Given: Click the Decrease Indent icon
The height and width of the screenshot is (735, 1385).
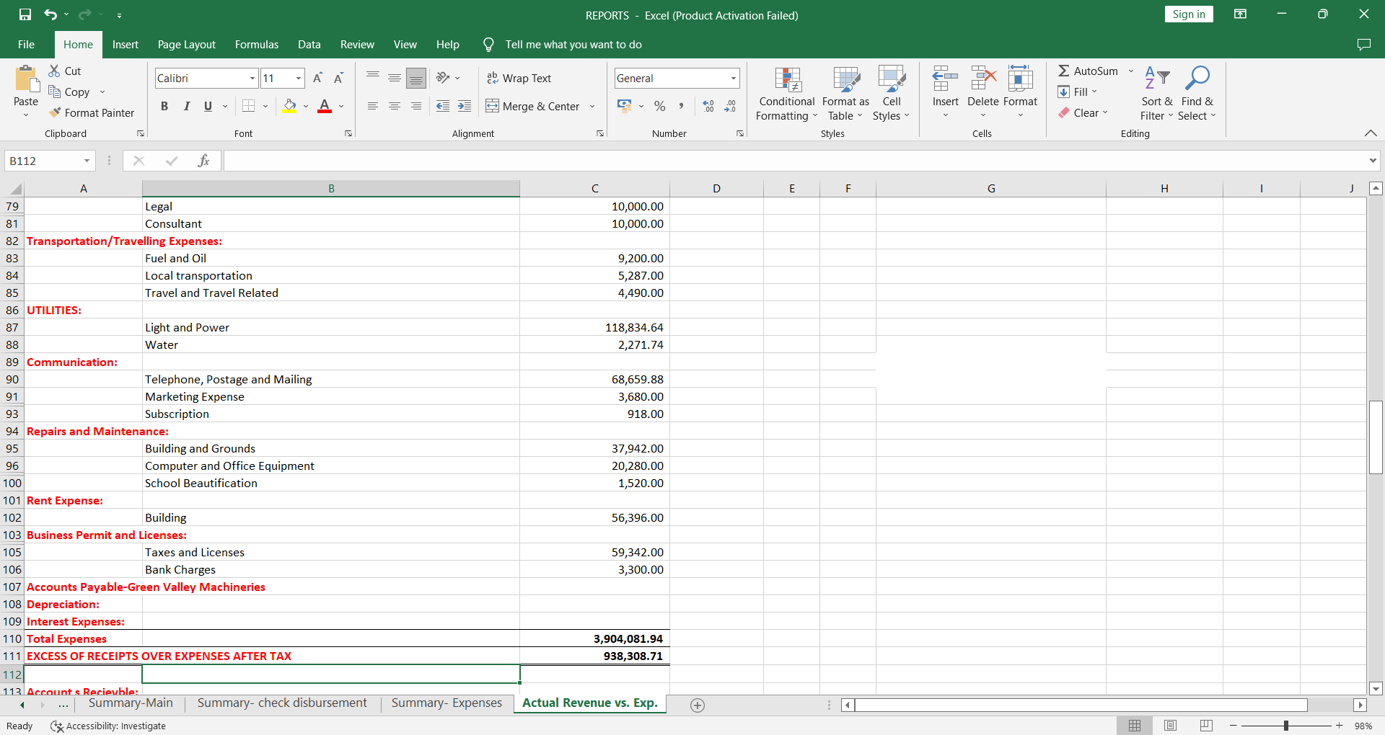Looking at the screenshot, I should (x=443, y=106).
